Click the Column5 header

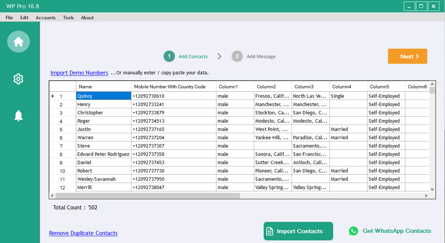386,87
